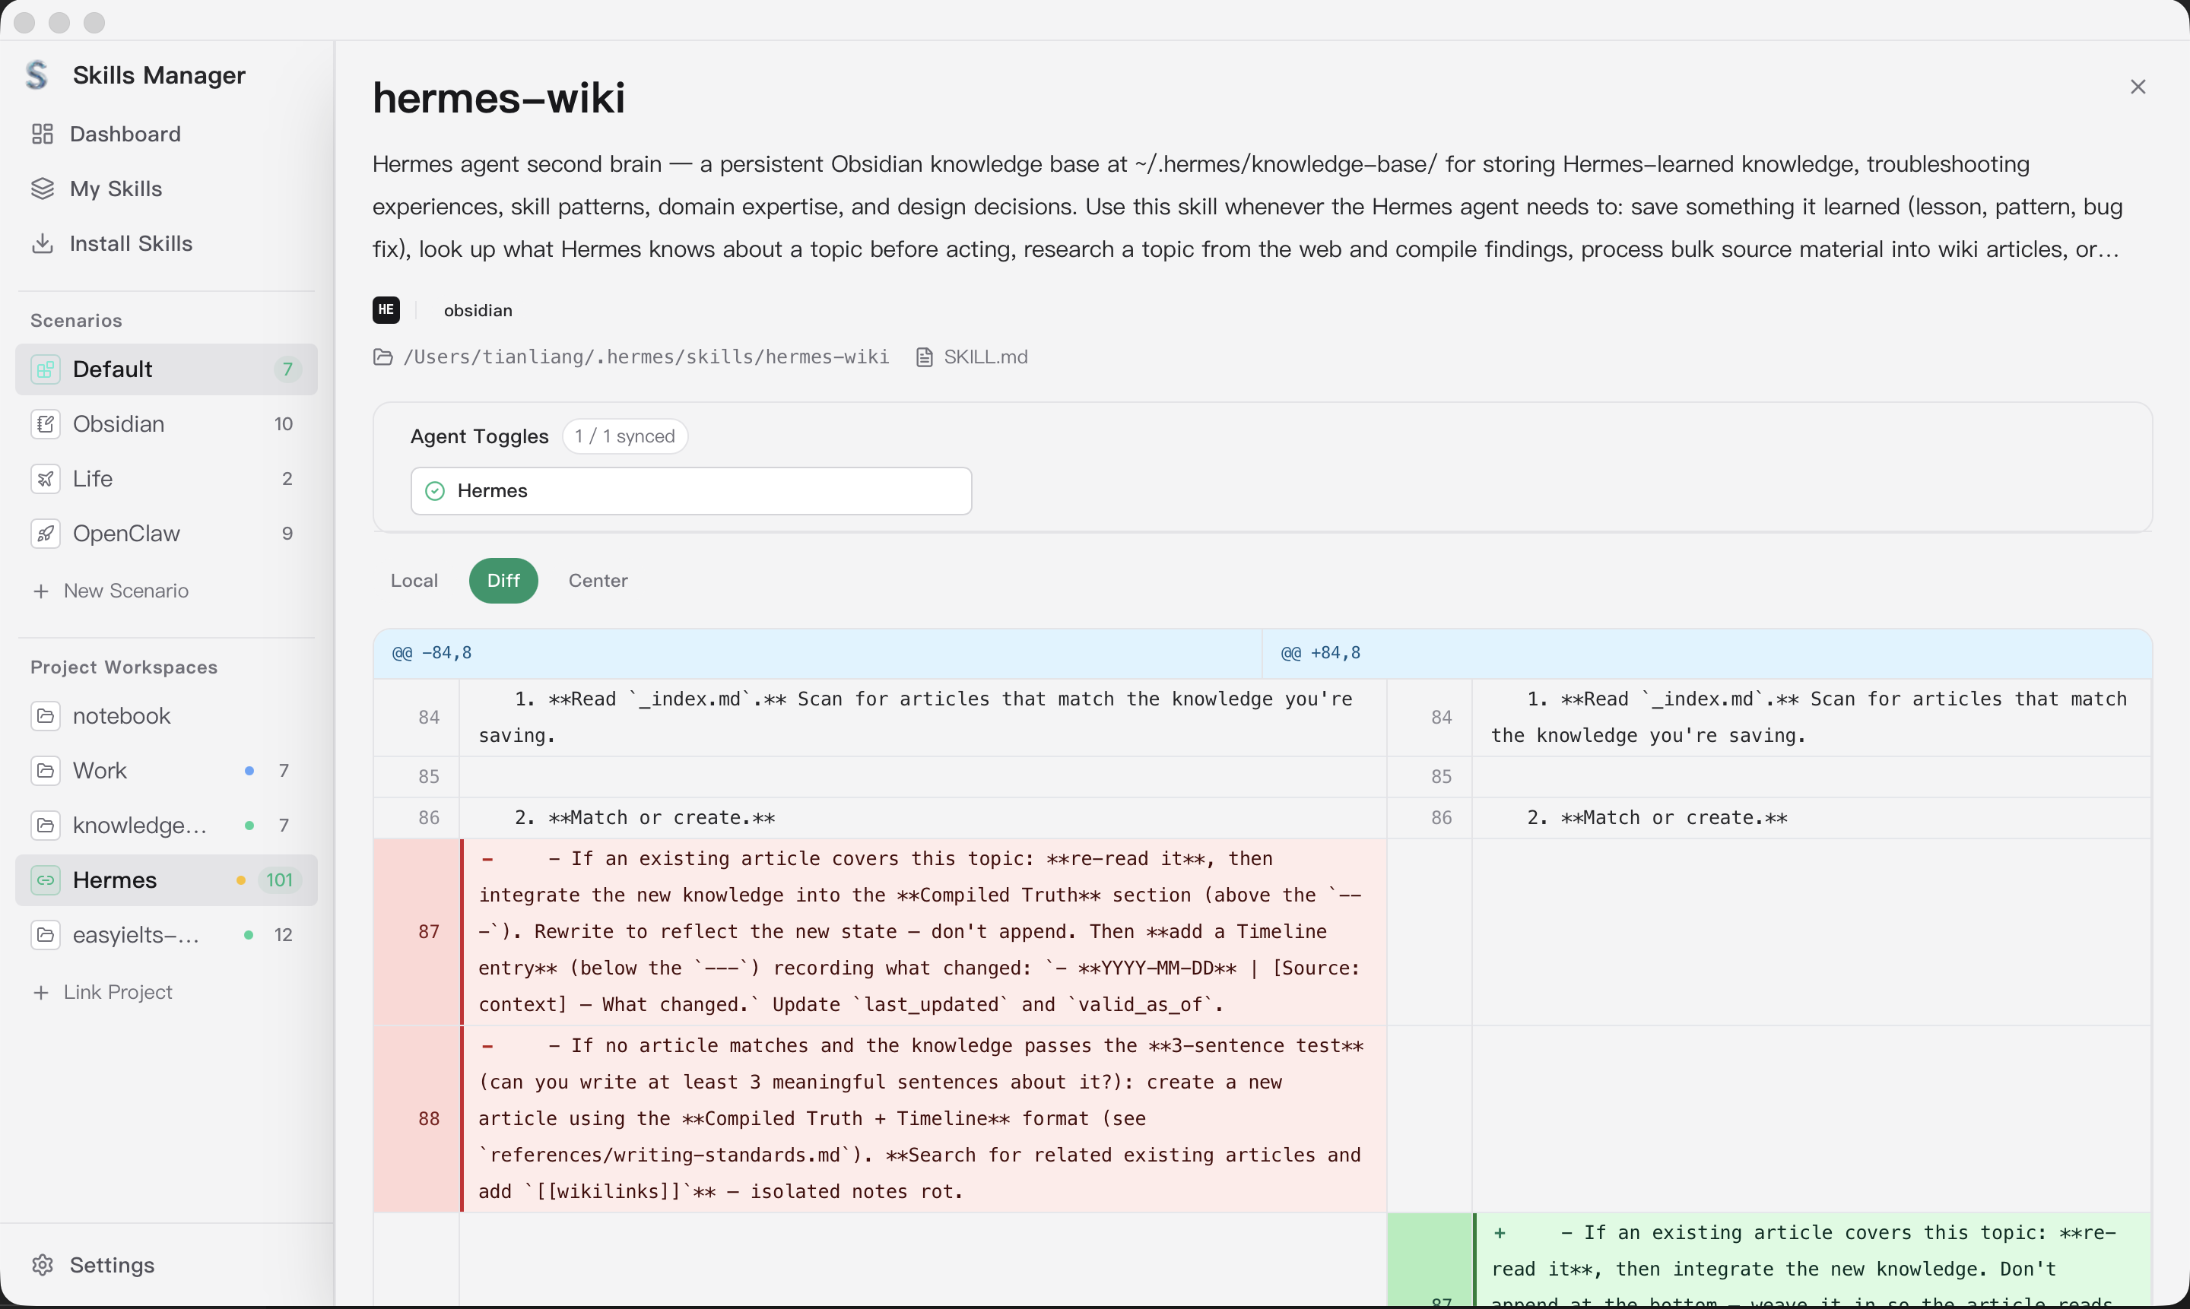Click the HE agent badge icon
This screenshot has width=2190, height=1309.
pos(386,309)
